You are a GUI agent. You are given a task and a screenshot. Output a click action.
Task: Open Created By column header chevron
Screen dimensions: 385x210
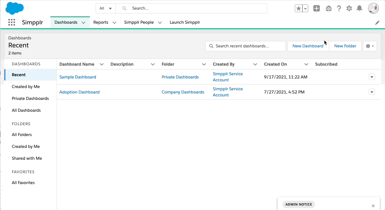click(255, 64)
